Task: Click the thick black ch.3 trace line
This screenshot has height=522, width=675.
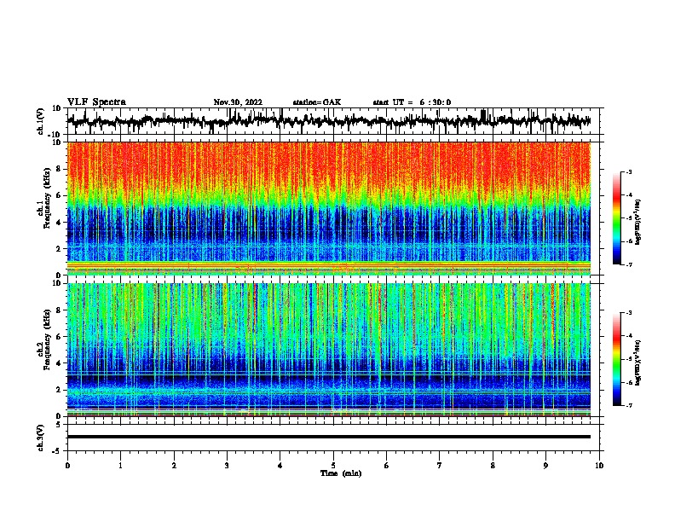Action: [x=329, y=437]
